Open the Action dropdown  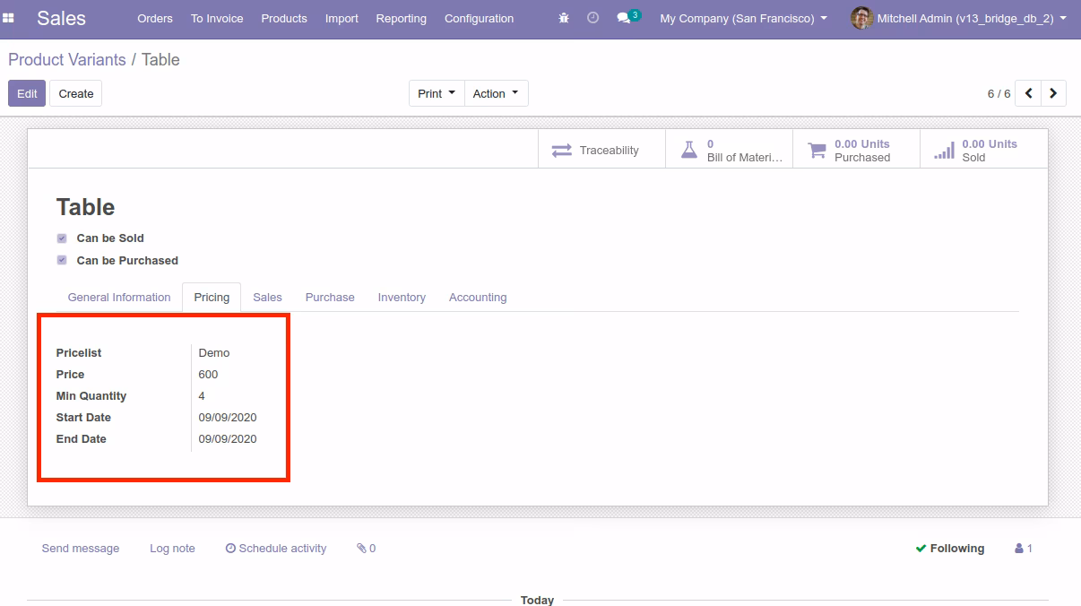(496, 93)
